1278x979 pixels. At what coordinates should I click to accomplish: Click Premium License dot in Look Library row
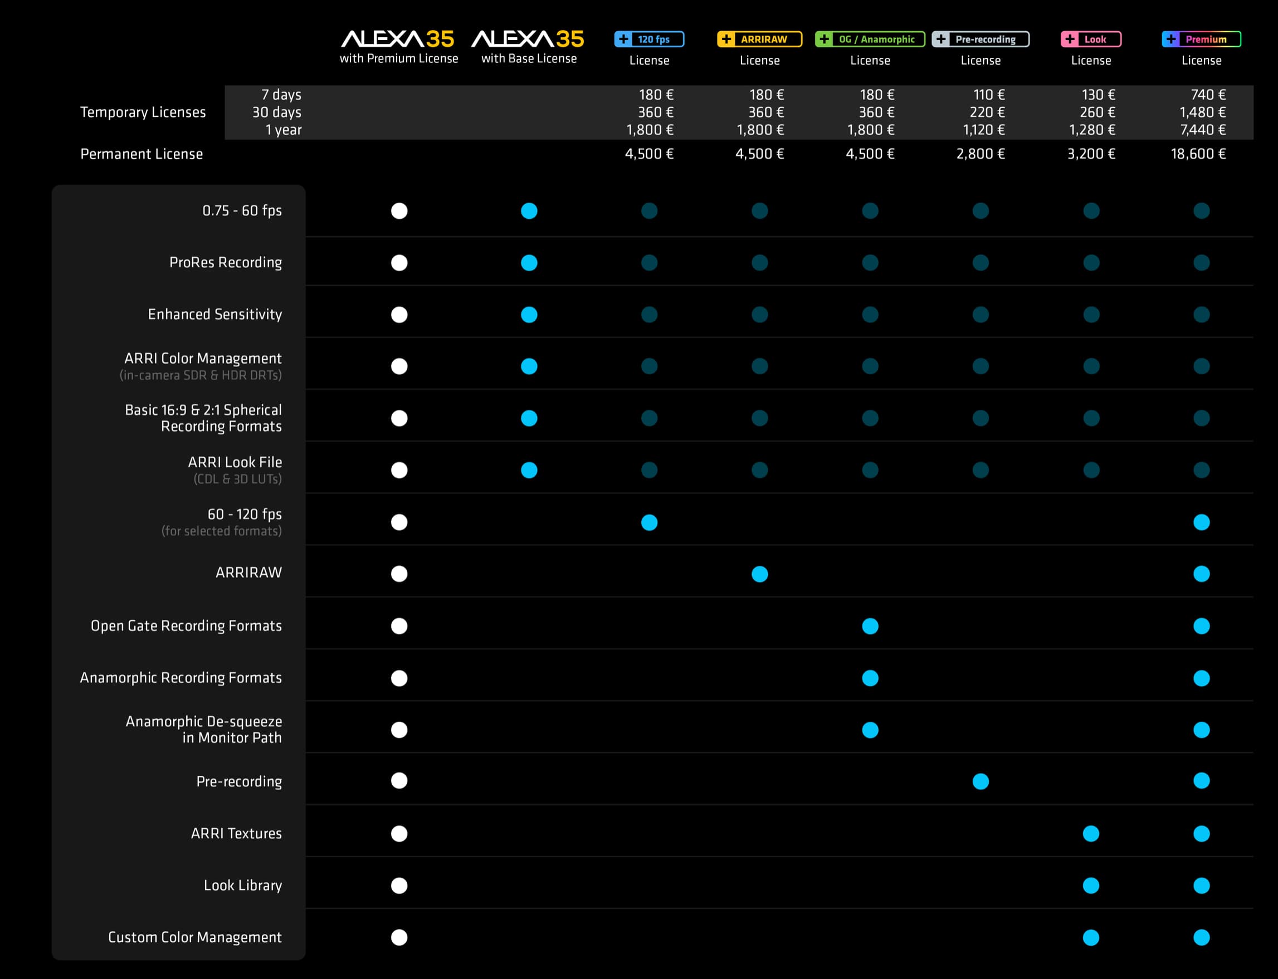point(1202,886)
